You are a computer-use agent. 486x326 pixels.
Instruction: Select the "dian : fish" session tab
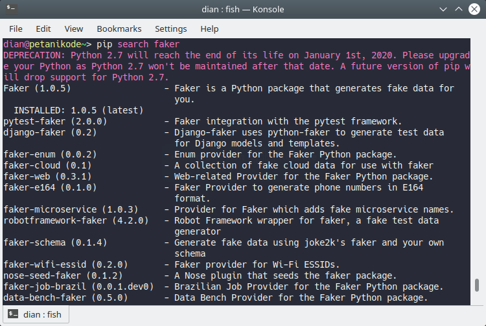pos(36,315)
